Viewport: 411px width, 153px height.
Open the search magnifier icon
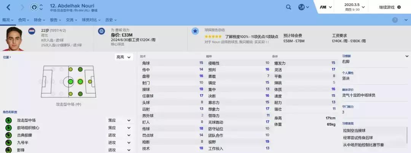click(288, 7)
